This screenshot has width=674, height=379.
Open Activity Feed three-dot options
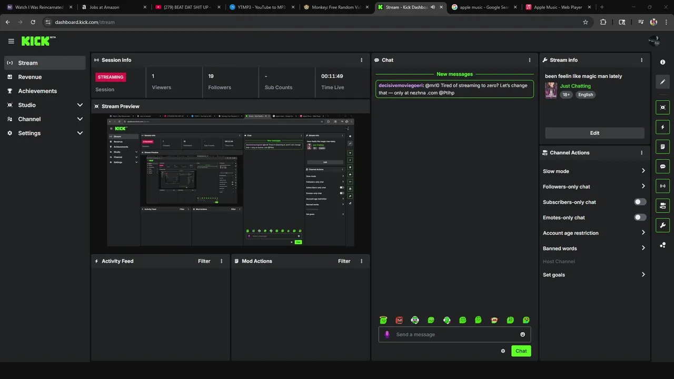tap(221, 261)
